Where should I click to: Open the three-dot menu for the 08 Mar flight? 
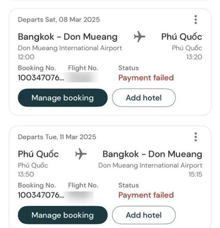coord(196,19)
